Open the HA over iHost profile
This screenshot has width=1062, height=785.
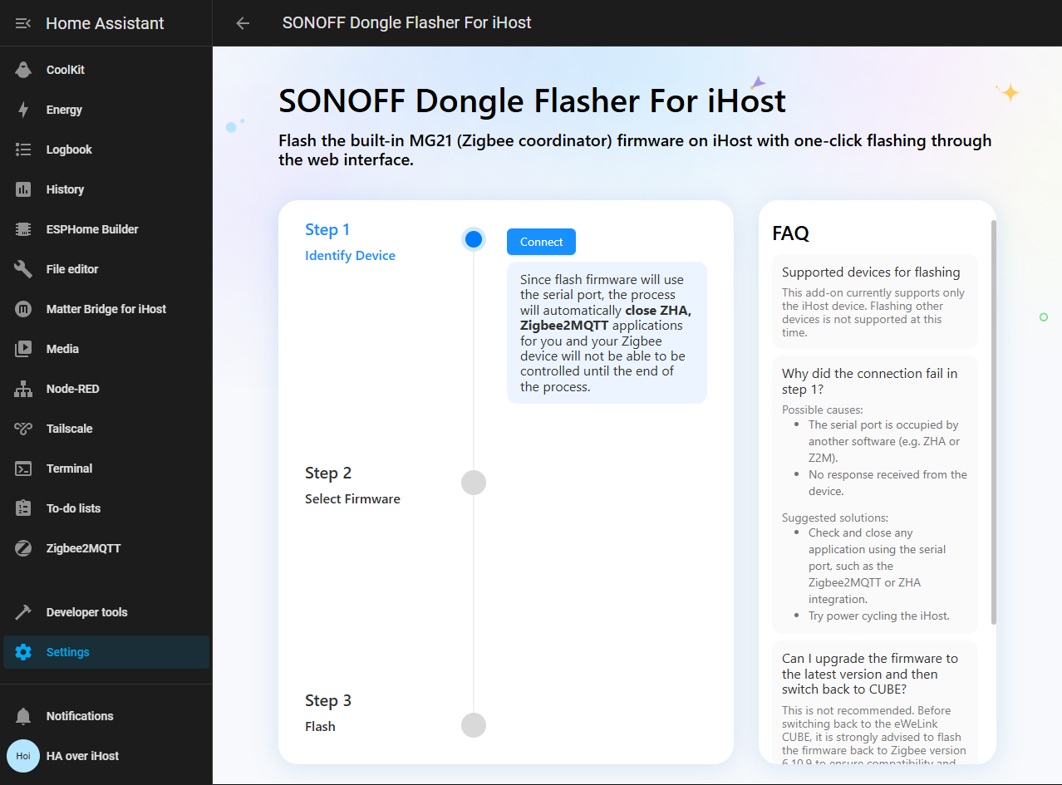[106, 756]
